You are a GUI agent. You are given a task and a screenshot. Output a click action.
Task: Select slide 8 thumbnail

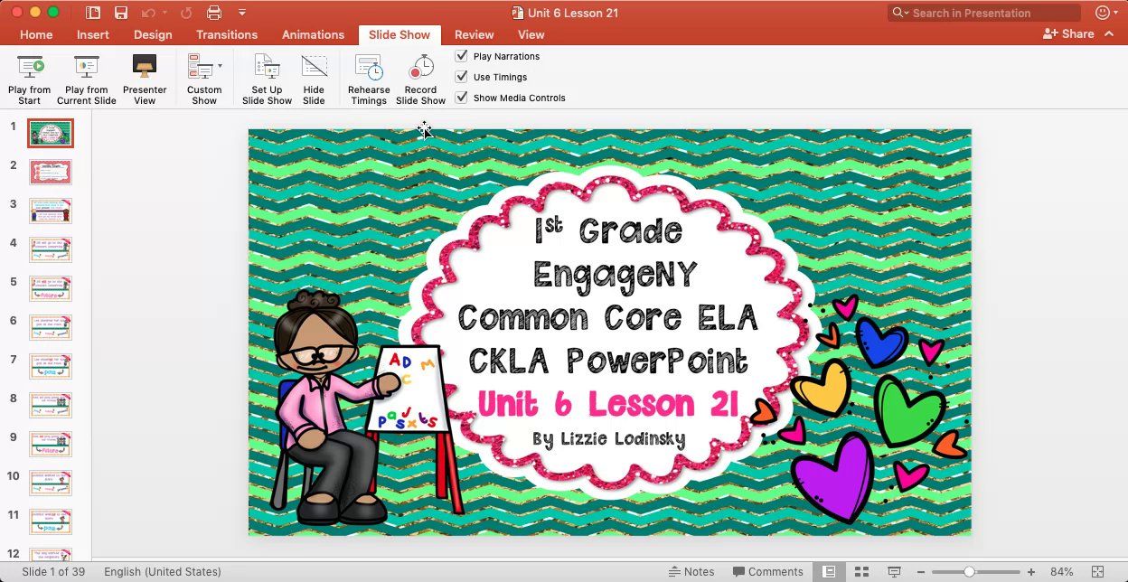[x=51, y=406]
